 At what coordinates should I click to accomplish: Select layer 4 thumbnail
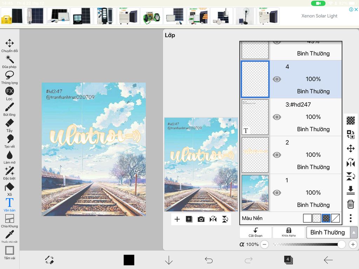click(255, 79)
